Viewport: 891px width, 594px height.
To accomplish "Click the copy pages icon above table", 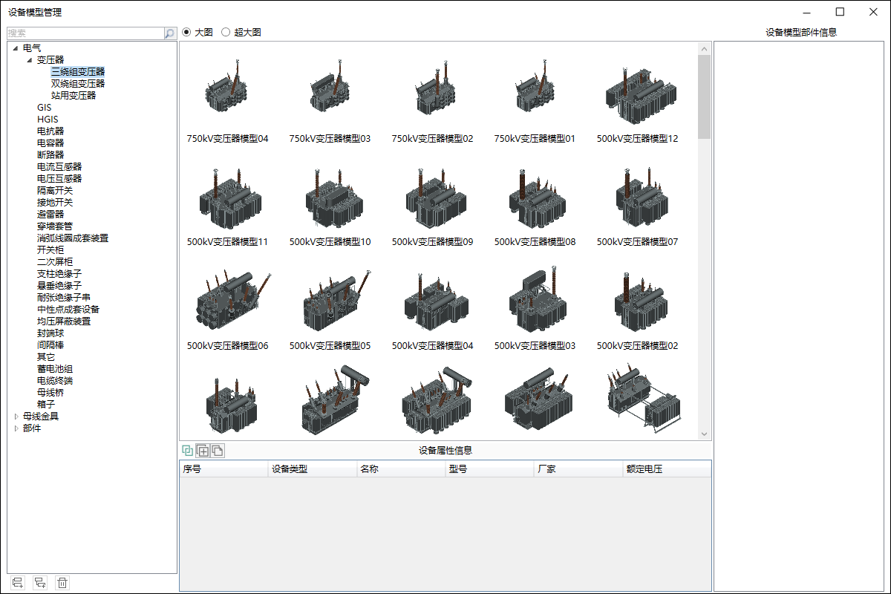I will [x=217, y=450].
